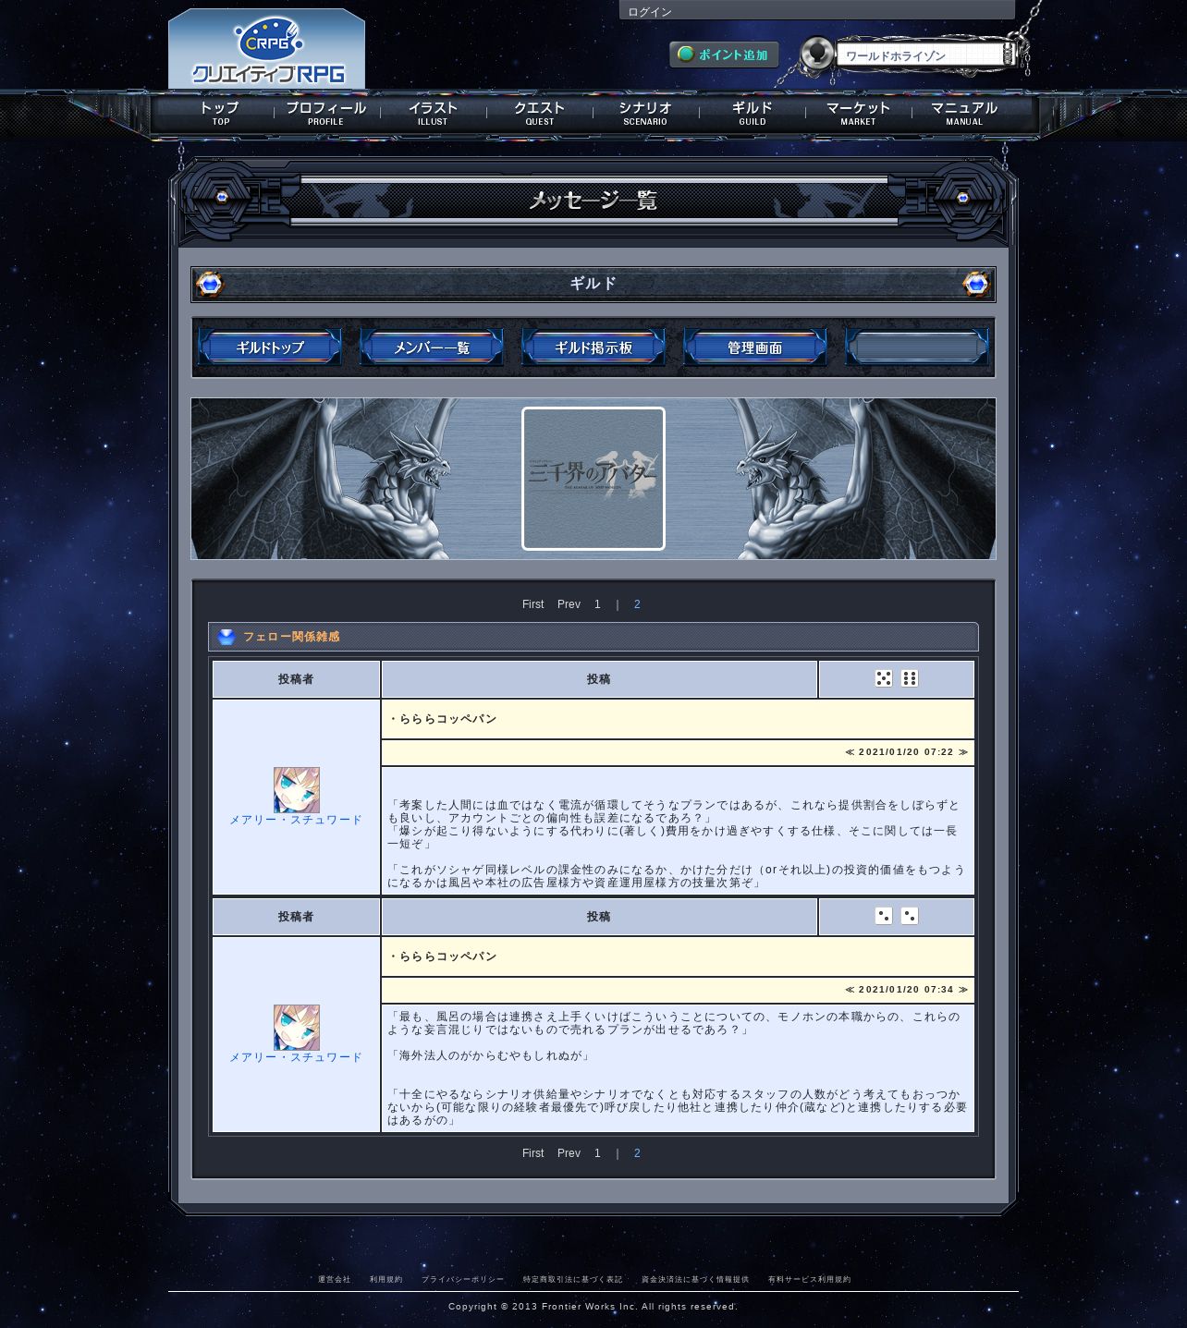Screen dimensions: 1187x1328
Task: Click page 2 in bottom pagination
Action: click(637, 1153)
